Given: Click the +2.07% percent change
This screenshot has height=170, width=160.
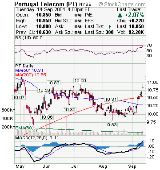Looking at the screenshot, I should pyautogui.click(x=134, y=15).
